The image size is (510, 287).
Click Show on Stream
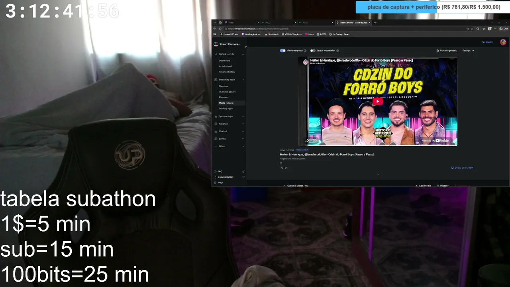tap(462, 168)
